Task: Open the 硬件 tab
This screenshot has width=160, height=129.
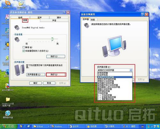Action: pos(59,18)
